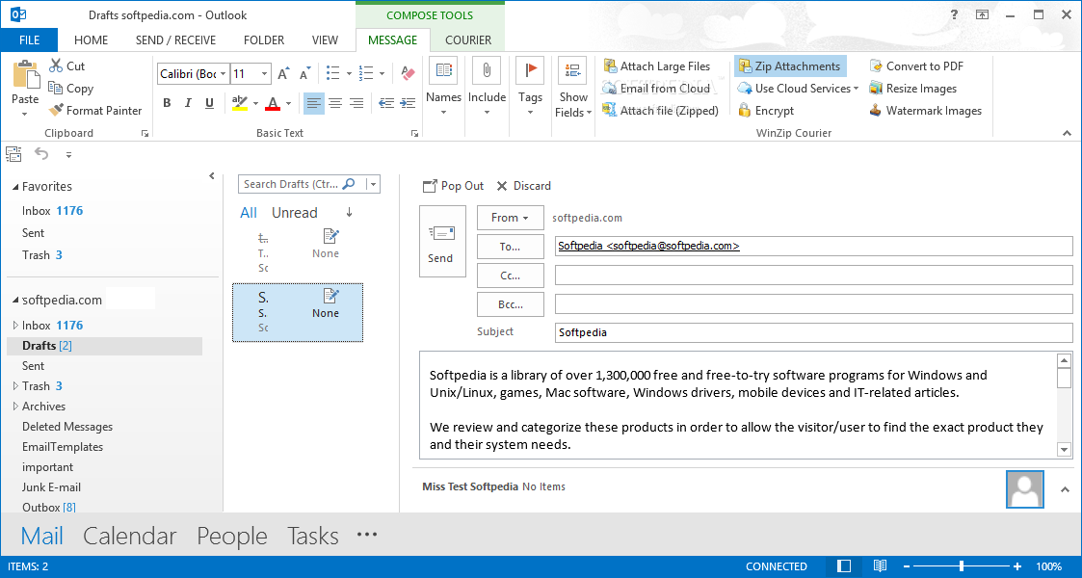1082x578 pixels.
Task: Cut the selected text
Action: coord(66,66)
